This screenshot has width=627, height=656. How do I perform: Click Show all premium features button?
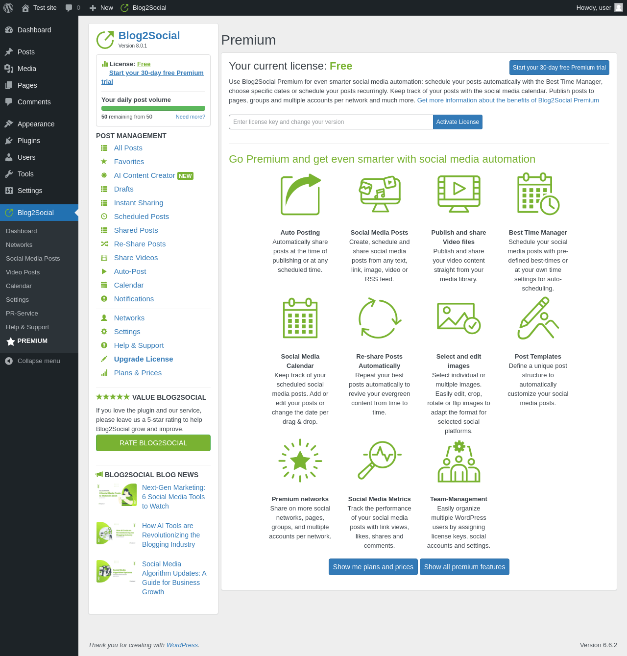pos(464,567)
